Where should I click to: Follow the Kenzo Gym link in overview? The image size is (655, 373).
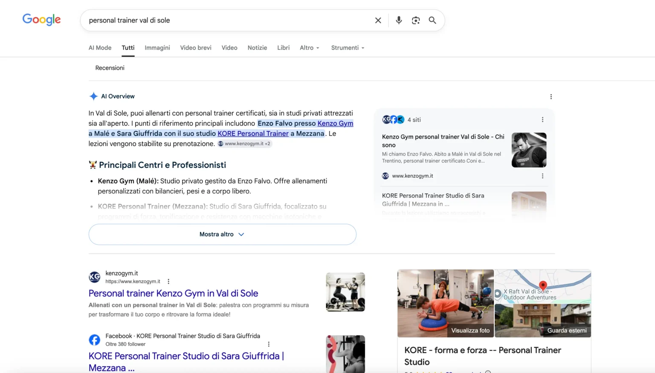click(335, 123)
